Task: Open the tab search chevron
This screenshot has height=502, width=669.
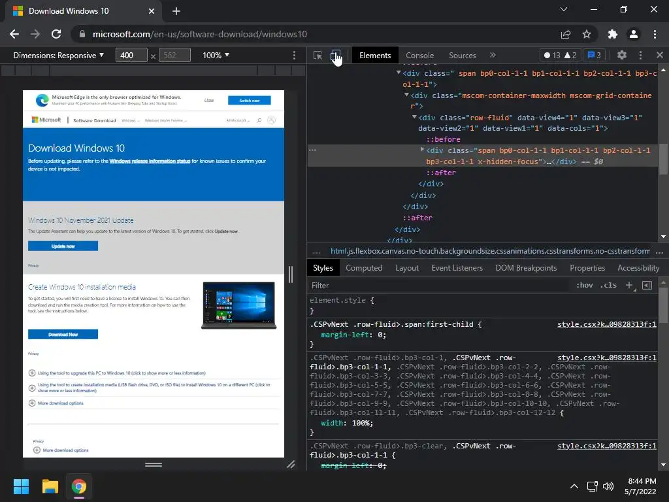Action: pyautogui.click(x=564, y=9)
